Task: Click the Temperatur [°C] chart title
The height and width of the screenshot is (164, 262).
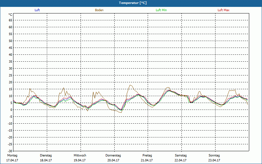Action: coord(133,3)
